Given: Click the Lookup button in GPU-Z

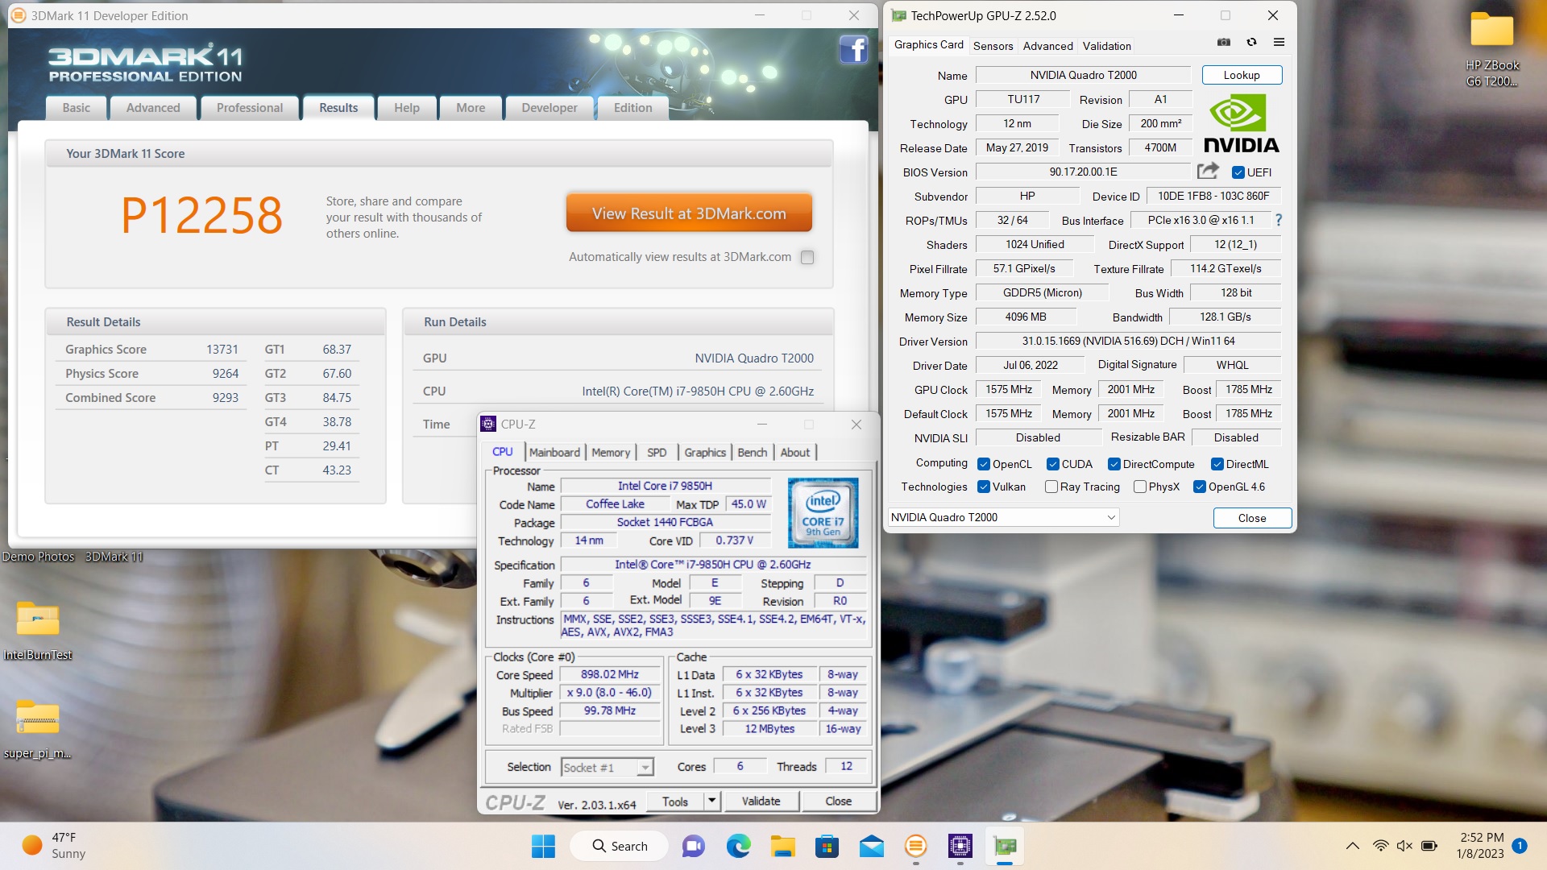Looking at the screenshot, I should pyautogui.click(x=1241, y=75).
